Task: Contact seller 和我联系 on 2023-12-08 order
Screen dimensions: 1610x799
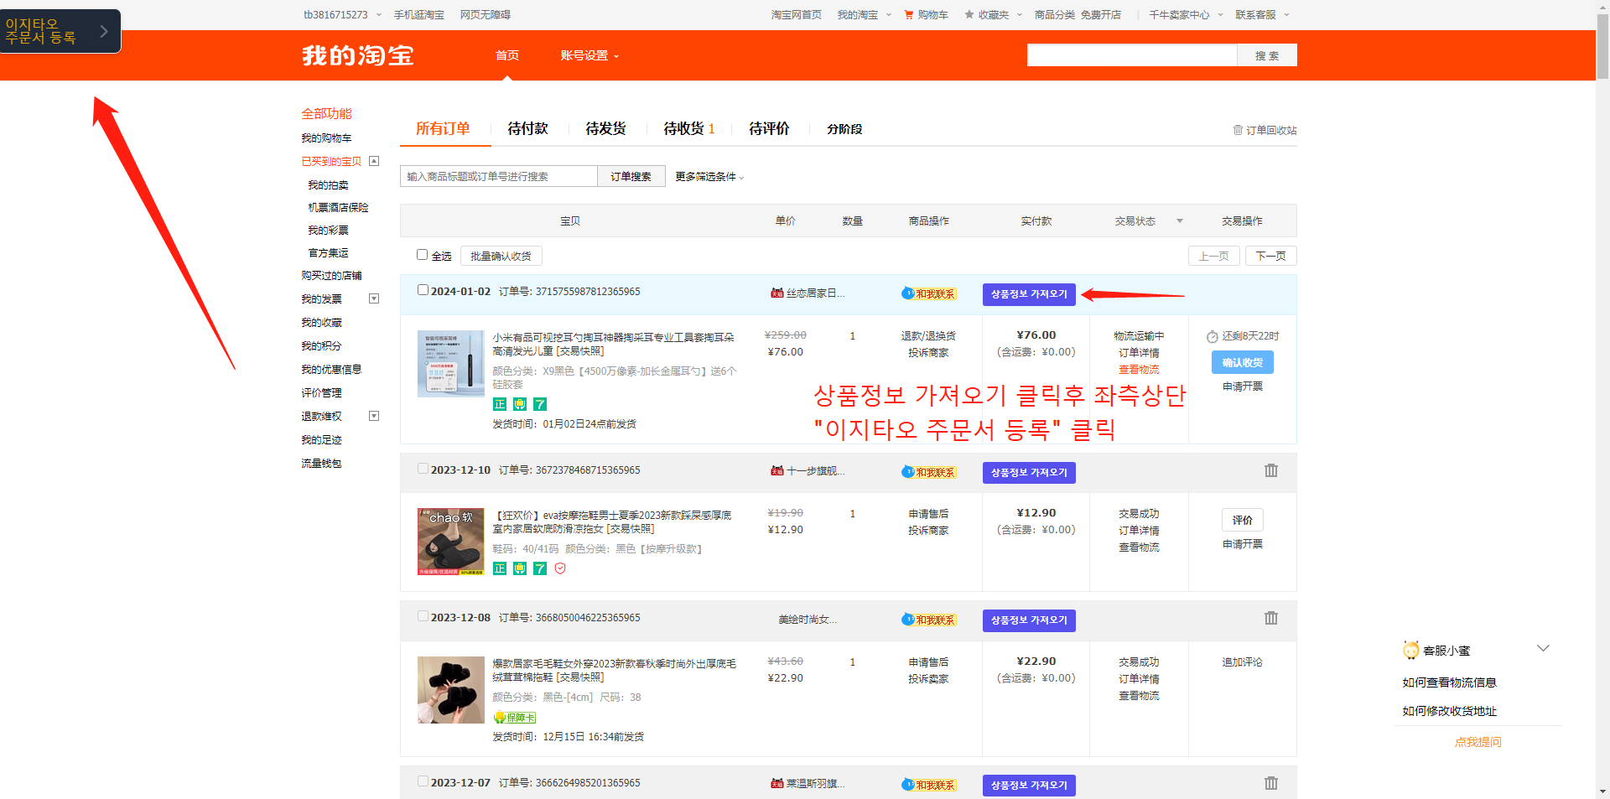Action: [x=929, y=620]
